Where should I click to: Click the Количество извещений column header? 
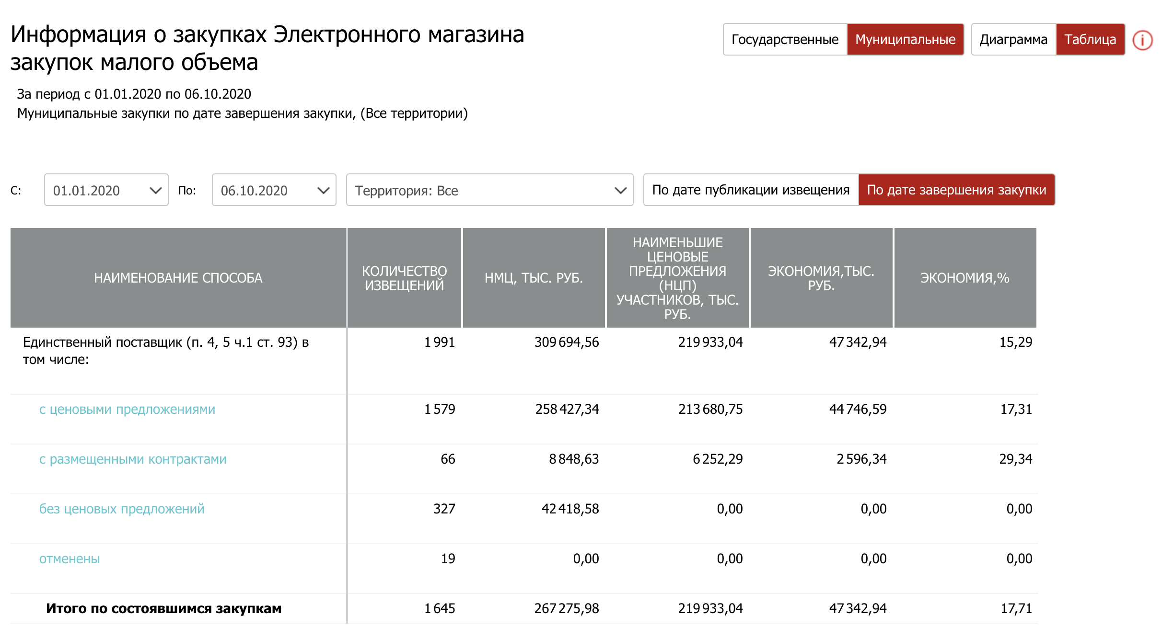pyautogui.click(x=404, y=278)
